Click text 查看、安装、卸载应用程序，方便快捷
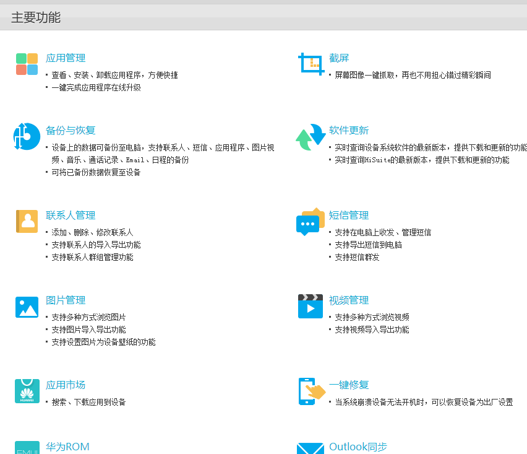Screen dimensions: 527x454 [x=114, y=75]
